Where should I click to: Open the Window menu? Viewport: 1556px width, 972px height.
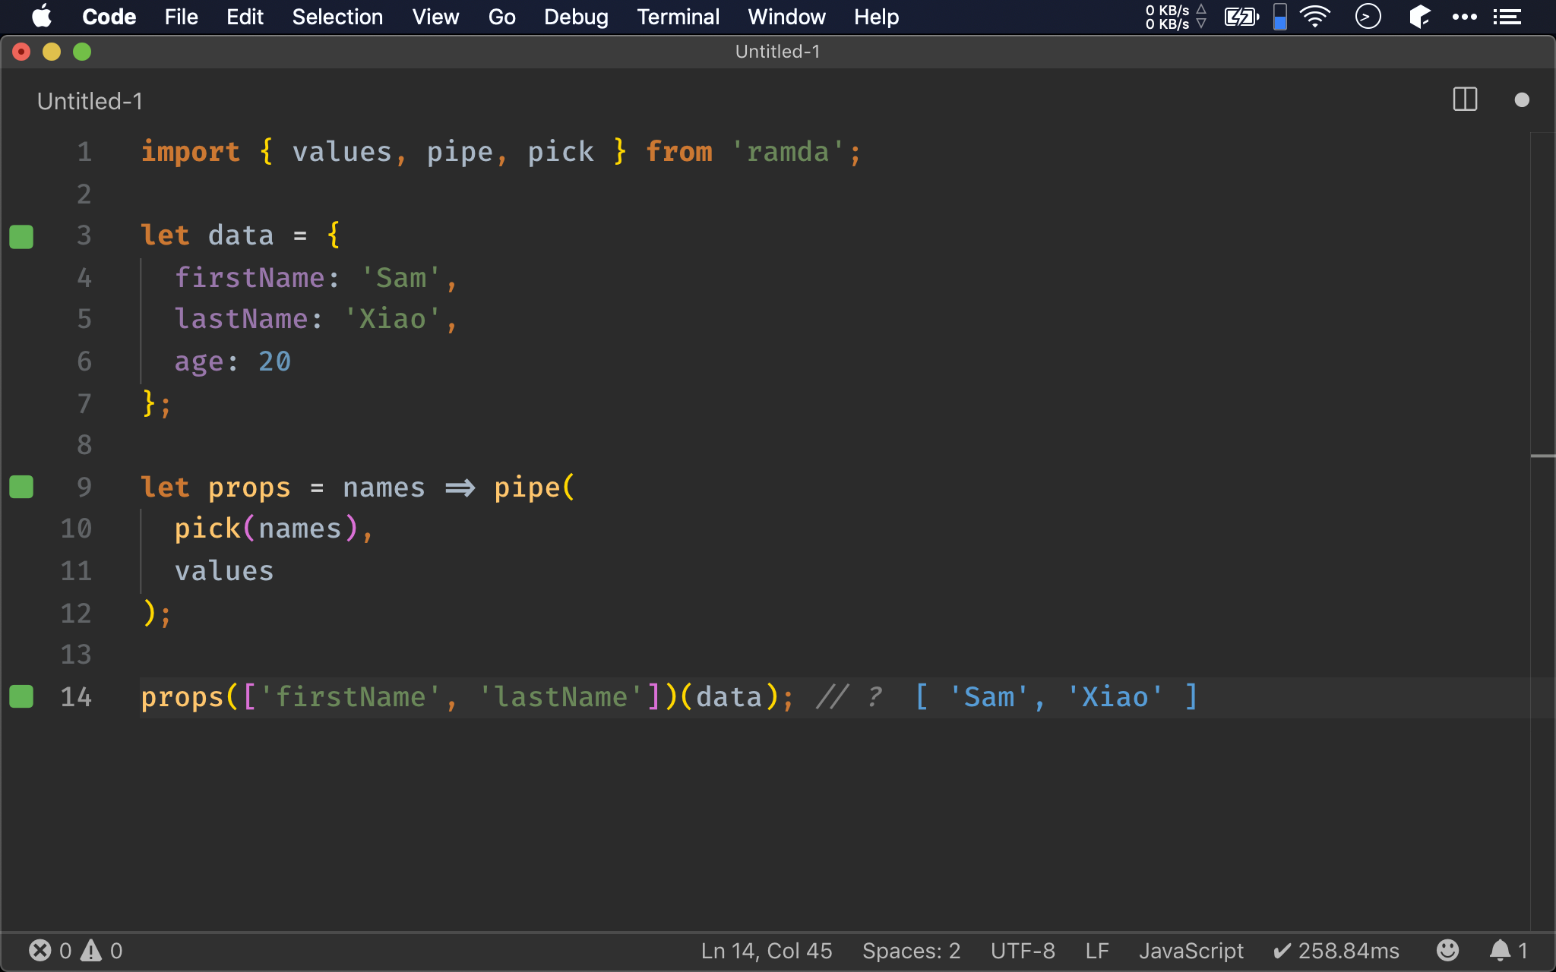pyautogui.click(x=786, y=17)
